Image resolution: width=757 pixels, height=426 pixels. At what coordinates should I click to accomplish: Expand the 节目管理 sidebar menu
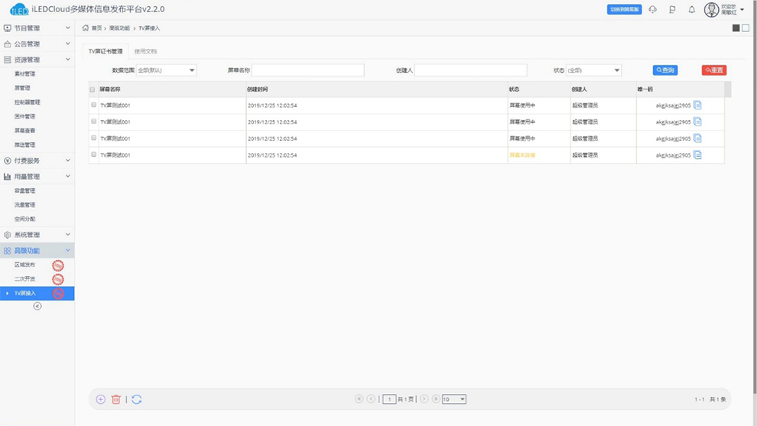pos(37,28)
